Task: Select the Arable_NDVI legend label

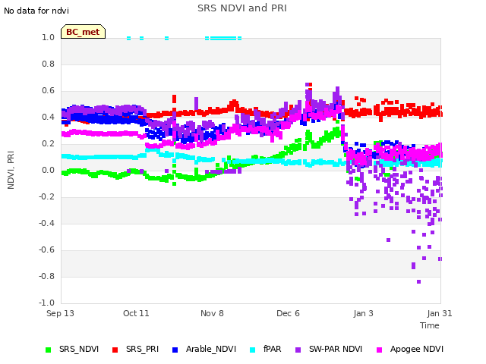Action: [211, 349]
